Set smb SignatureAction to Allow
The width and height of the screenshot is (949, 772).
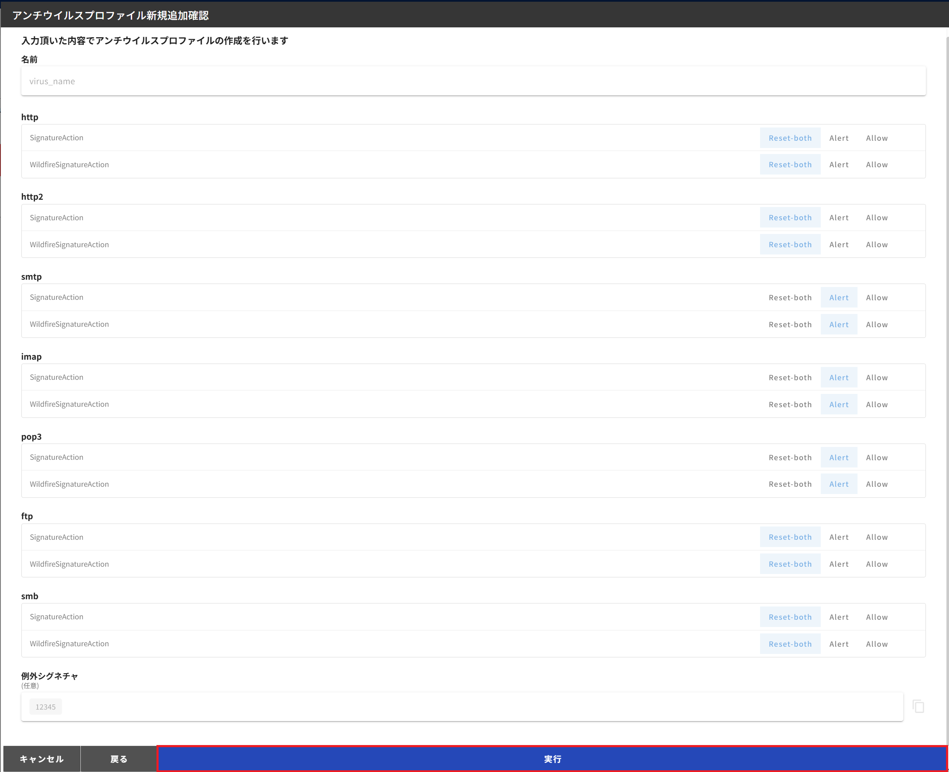coord(876,617)
